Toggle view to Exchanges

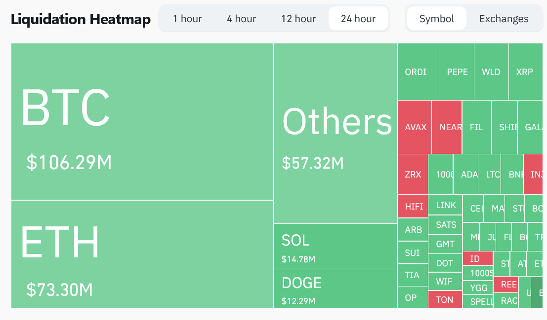(x=504, y=19)
